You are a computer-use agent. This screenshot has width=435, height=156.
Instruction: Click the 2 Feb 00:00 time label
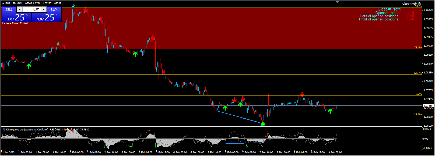pos(77,153)
